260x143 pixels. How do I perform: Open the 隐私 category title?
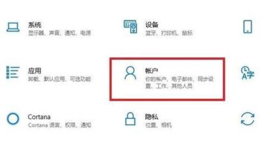(x=151, y=117)
